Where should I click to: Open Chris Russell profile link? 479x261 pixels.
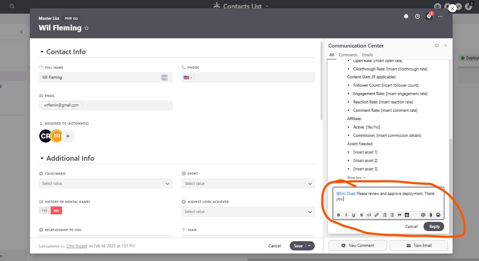pos(77,246)
